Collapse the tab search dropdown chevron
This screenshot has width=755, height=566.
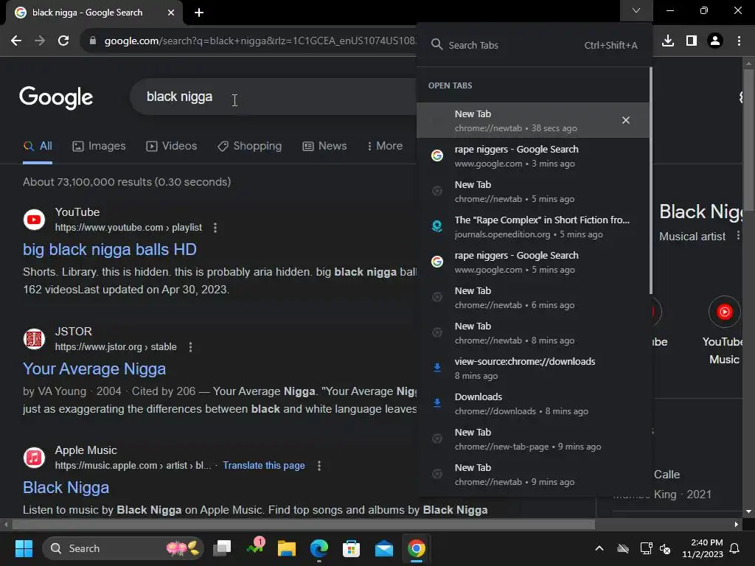click(636, 10)
